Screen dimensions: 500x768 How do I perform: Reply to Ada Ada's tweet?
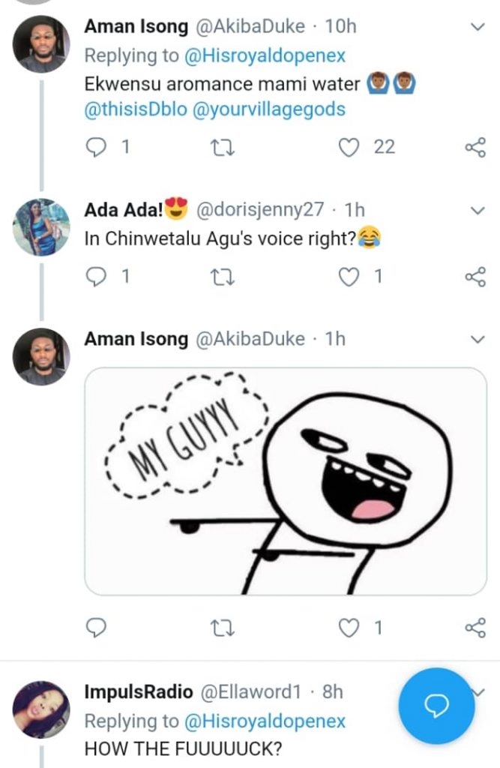[97, 277]
